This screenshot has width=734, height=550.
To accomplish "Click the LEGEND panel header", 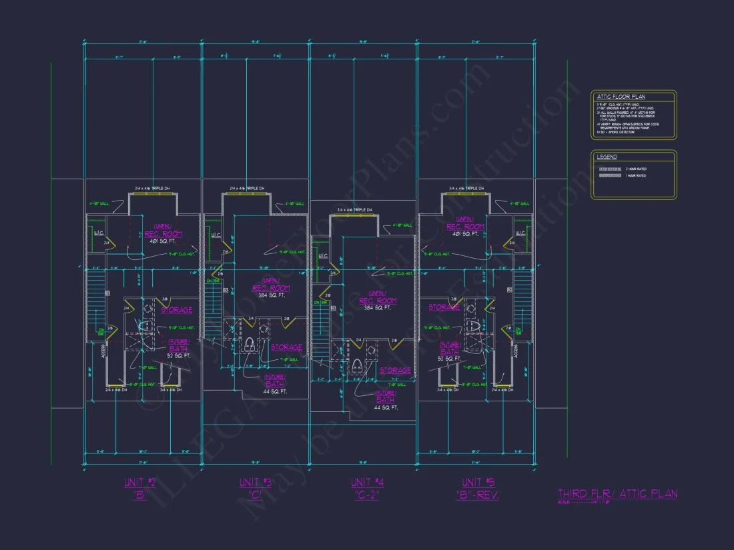I will click(607, 157).
